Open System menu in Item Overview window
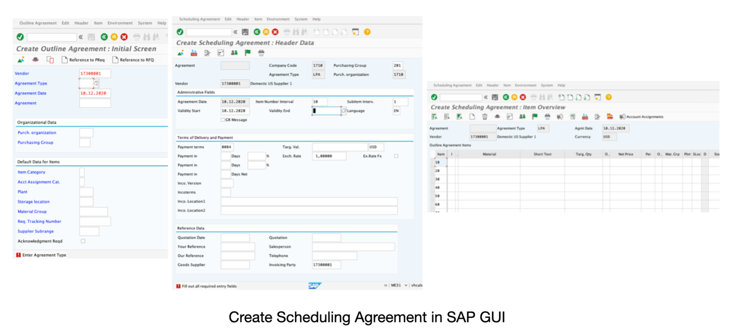Screen dimensions: 744x328 [547, 85]
